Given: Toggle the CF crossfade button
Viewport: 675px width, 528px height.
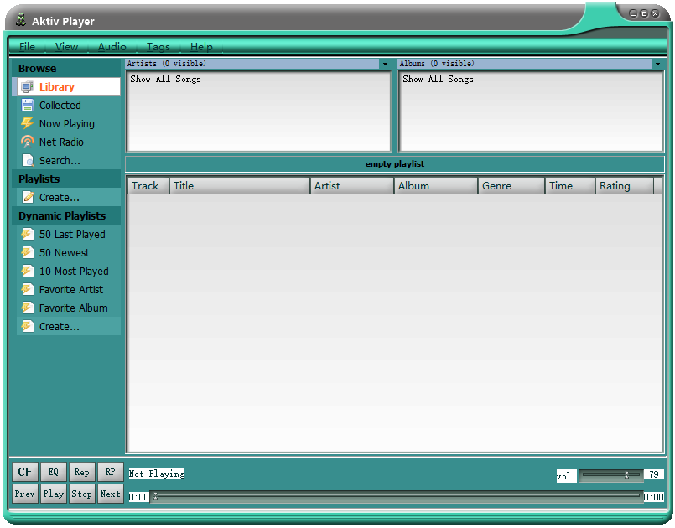Looking at the screenshot, I should pos(25,472).
